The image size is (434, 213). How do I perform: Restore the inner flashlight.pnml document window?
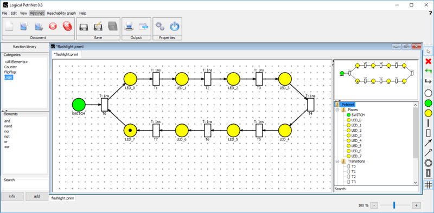pyautogui.click(x=406, y=47)
